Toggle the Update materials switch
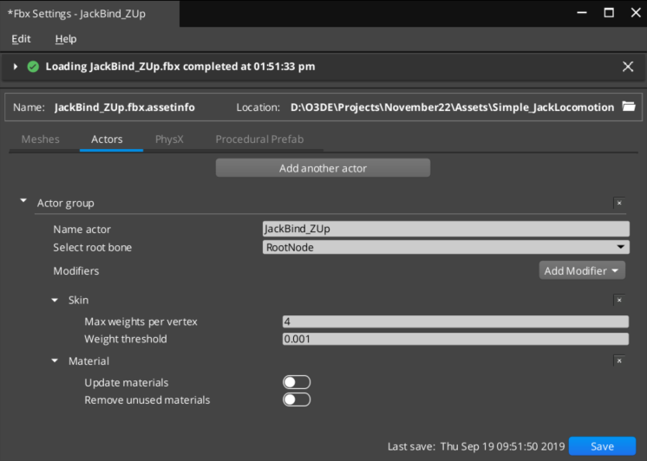 tap(296, 382)
